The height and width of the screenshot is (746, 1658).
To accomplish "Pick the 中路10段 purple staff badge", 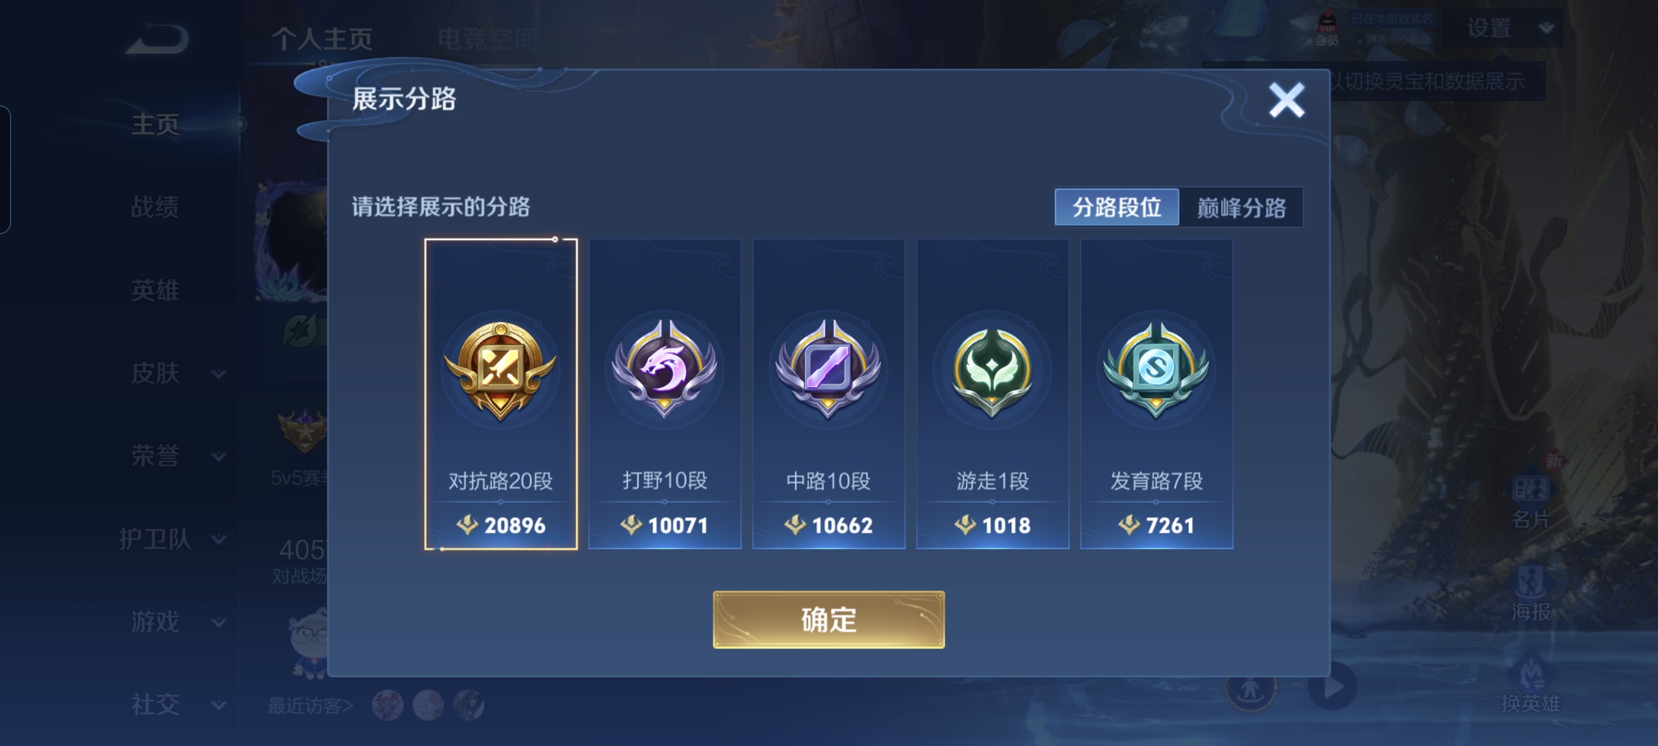I will coord(828,369).
